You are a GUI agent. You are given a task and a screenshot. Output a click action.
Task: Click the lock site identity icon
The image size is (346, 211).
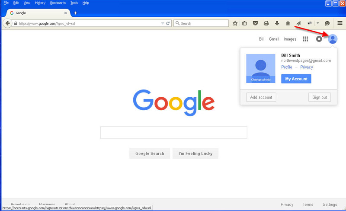tap(16, 23)
